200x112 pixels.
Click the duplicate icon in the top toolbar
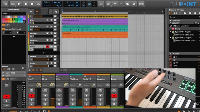(x=127, y=4)
